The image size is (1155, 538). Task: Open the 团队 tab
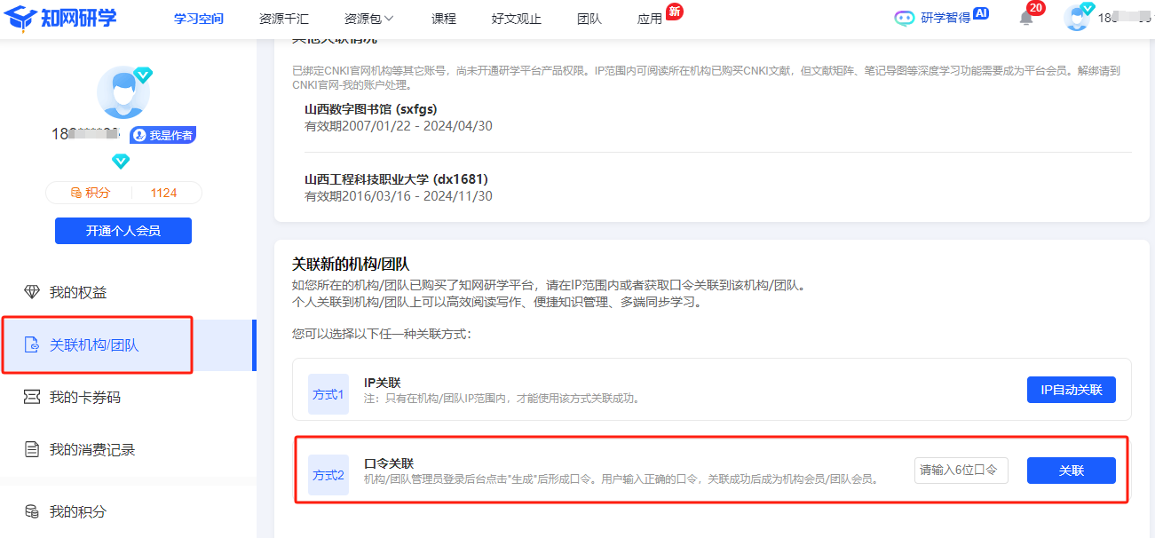click(589, 19)
